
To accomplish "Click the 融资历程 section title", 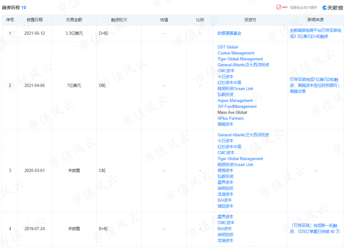I will [x=11, y=7].
